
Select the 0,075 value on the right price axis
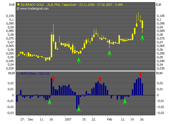tap(161, 38)
